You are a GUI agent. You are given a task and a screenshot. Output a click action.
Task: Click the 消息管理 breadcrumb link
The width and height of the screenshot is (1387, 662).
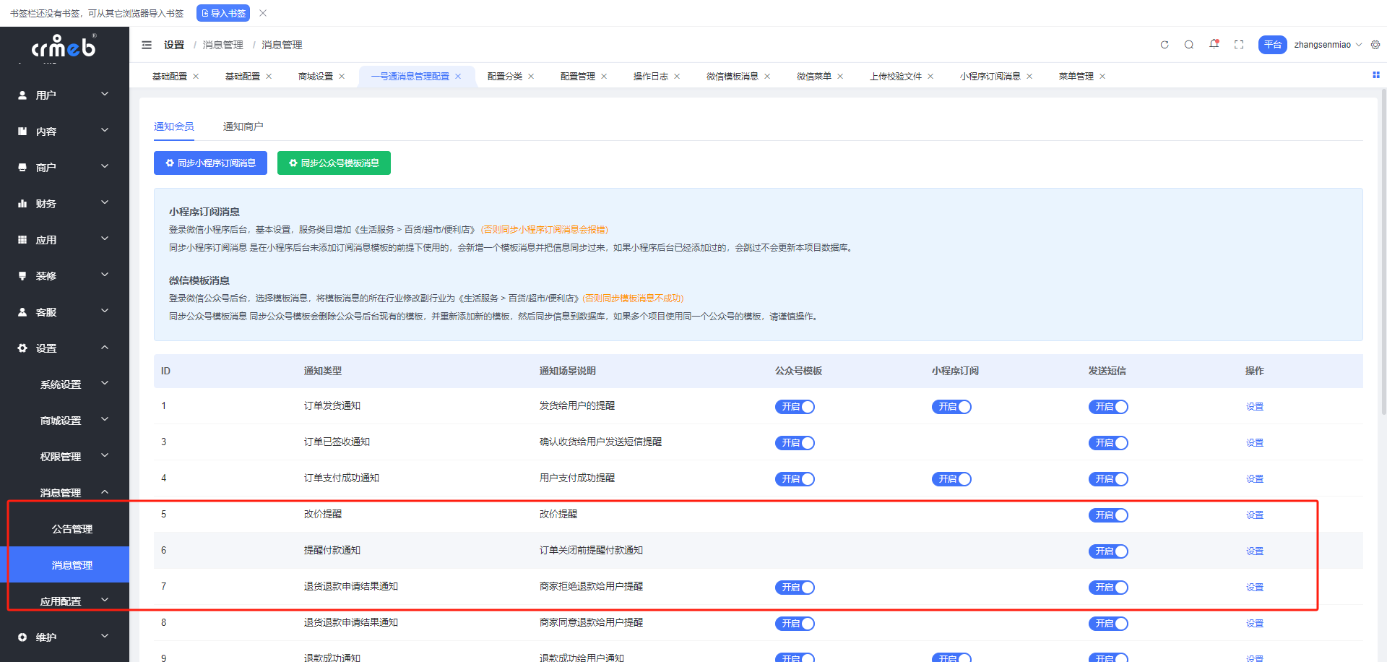(x=223, y=45)
